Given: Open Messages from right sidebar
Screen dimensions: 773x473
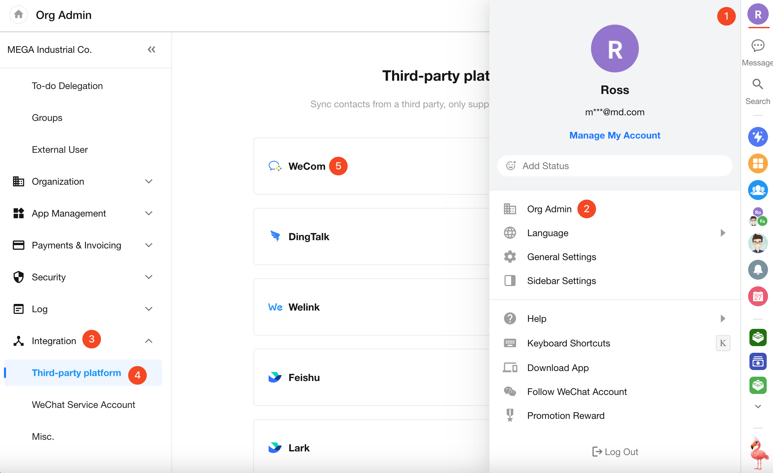Looking at the screenshot, I should [x=758, y=46].
